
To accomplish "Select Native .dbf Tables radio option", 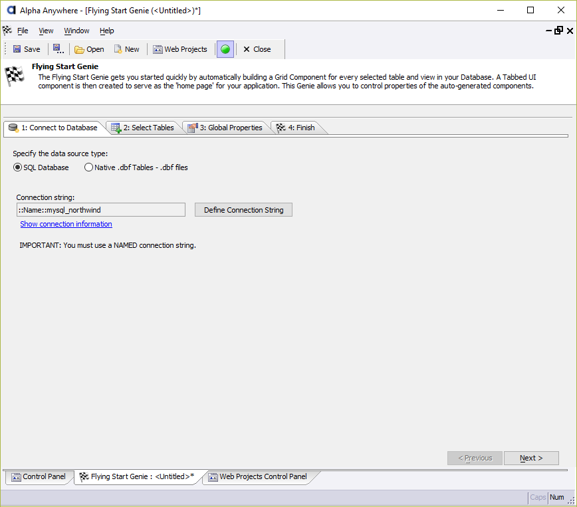I will 88,167.
